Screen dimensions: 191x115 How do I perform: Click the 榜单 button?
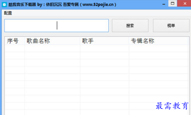point(171,26)
